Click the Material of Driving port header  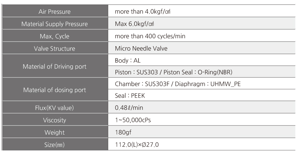[55, 66]
